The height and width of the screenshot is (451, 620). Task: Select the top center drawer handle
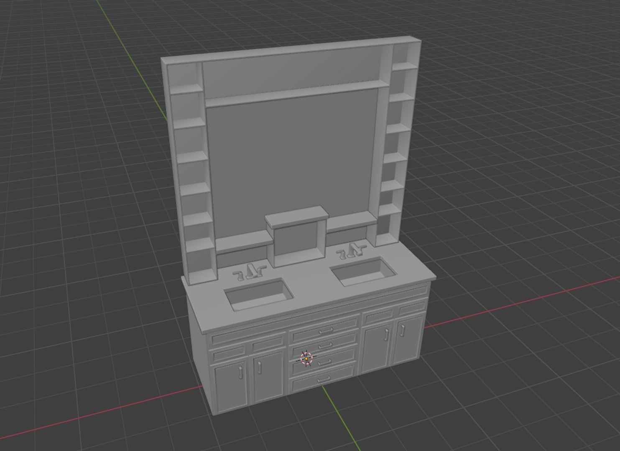pos(326,331)
